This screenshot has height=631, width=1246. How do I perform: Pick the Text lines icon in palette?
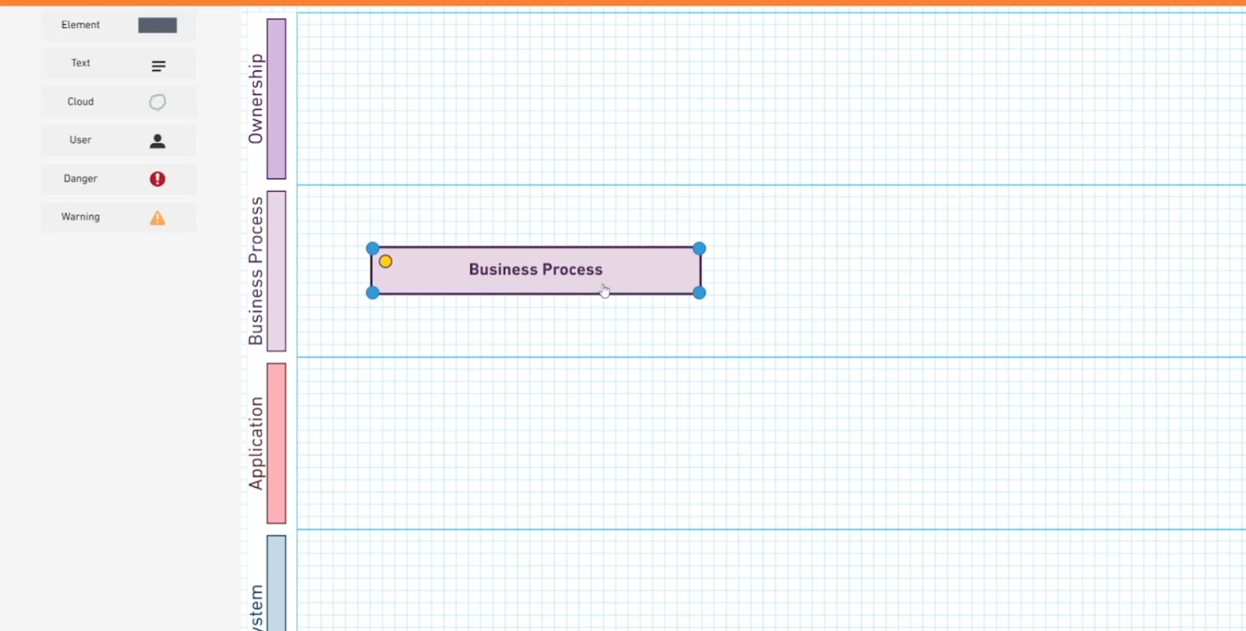(158, 66)
